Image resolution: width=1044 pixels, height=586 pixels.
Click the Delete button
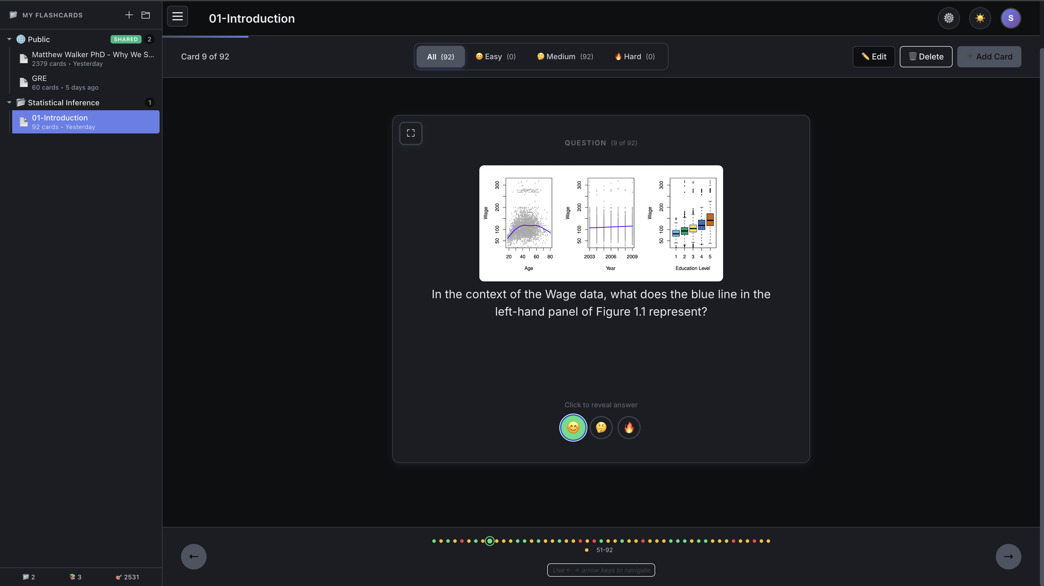coord(926,57)
